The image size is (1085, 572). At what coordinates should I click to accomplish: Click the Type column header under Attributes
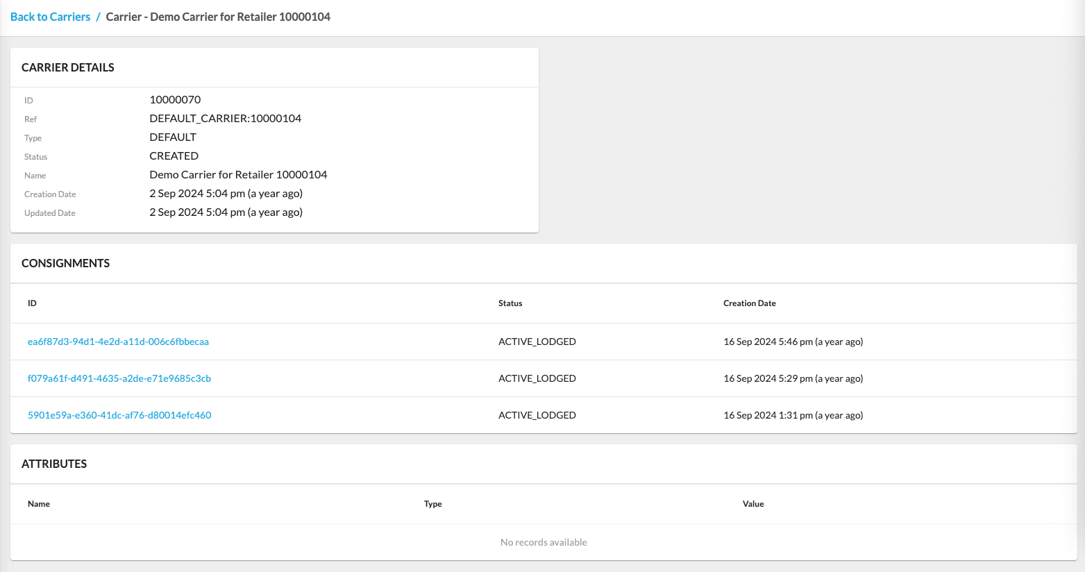432,504
